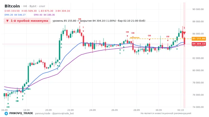This screenshot has height=117, width=209.
Task: Click the 20.09 date axis label
Action: point(48,110)
